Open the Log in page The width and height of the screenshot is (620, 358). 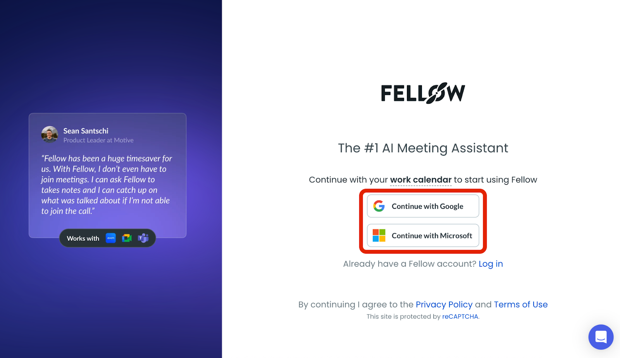[491, 264]
